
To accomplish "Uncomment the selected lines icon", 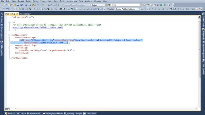I will click(x=72, y=9).
